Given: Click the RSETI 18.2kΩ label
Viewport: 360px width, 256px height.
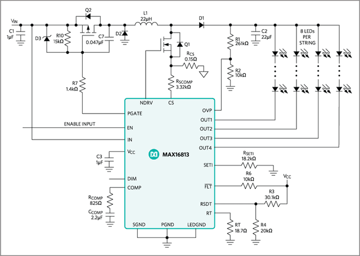Looking at the screenshot, I should tap(249, 156).
